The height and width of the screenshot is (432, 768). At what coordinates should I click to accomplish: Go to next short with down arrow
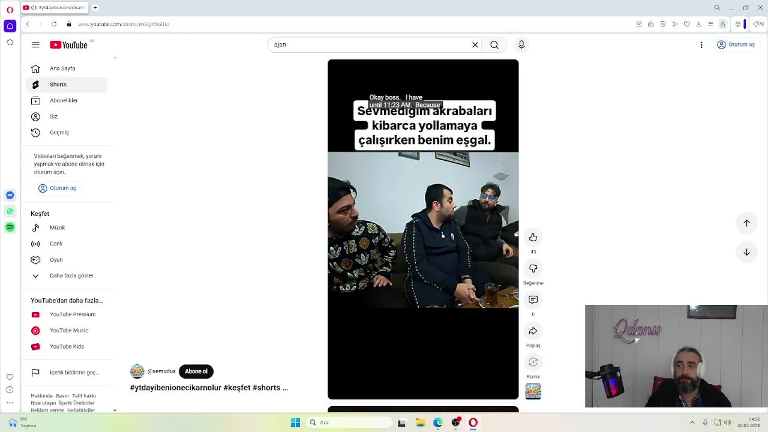[x=746, y=252]
